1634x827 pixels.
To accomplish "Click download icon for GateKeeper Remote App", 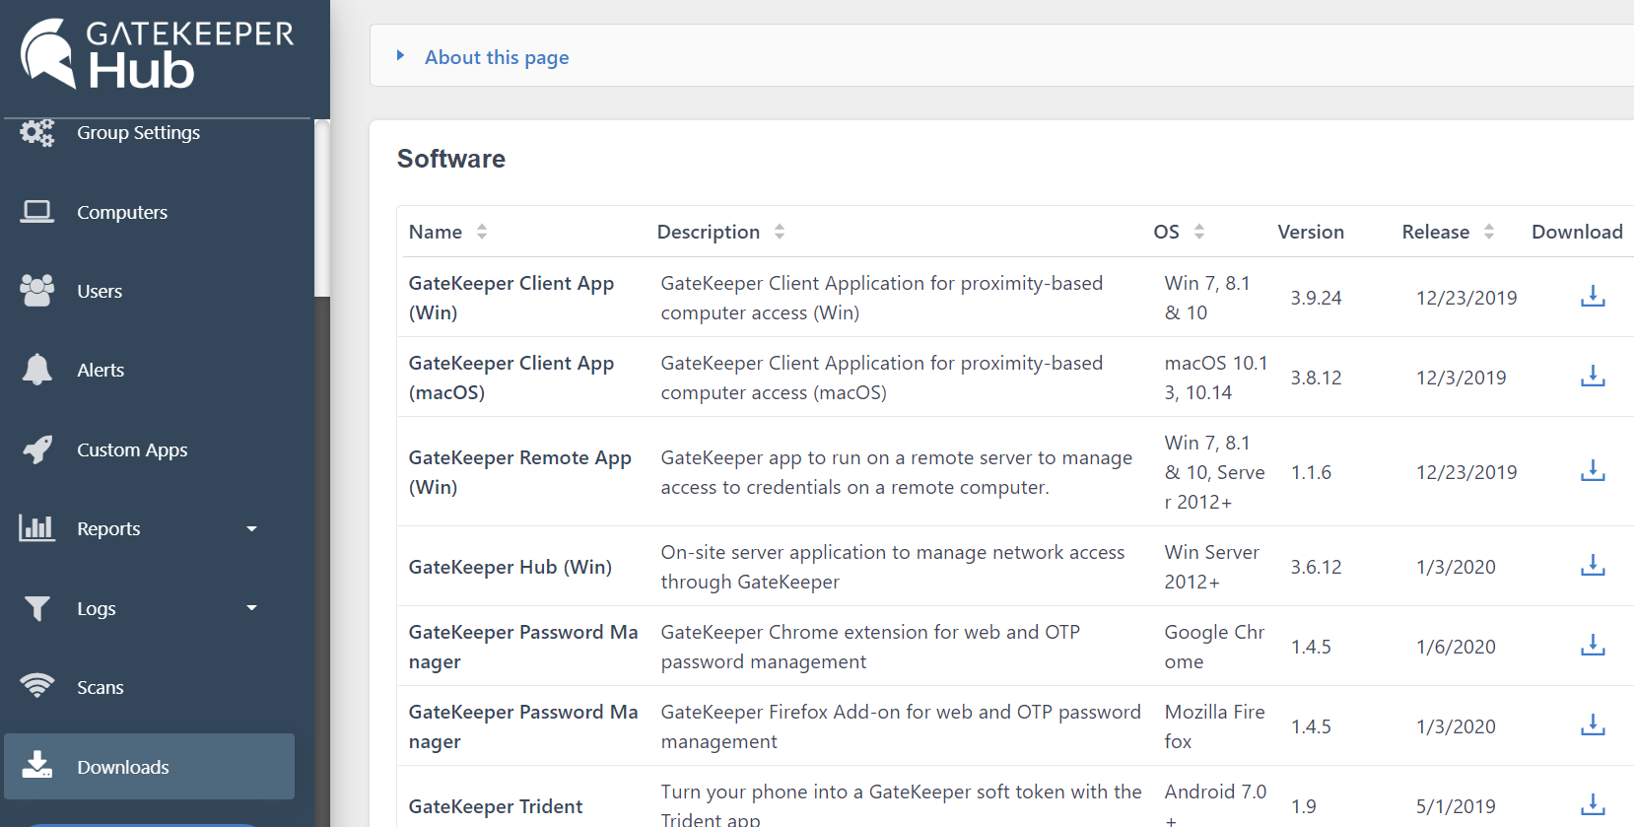I will [x=1593, y=471].
